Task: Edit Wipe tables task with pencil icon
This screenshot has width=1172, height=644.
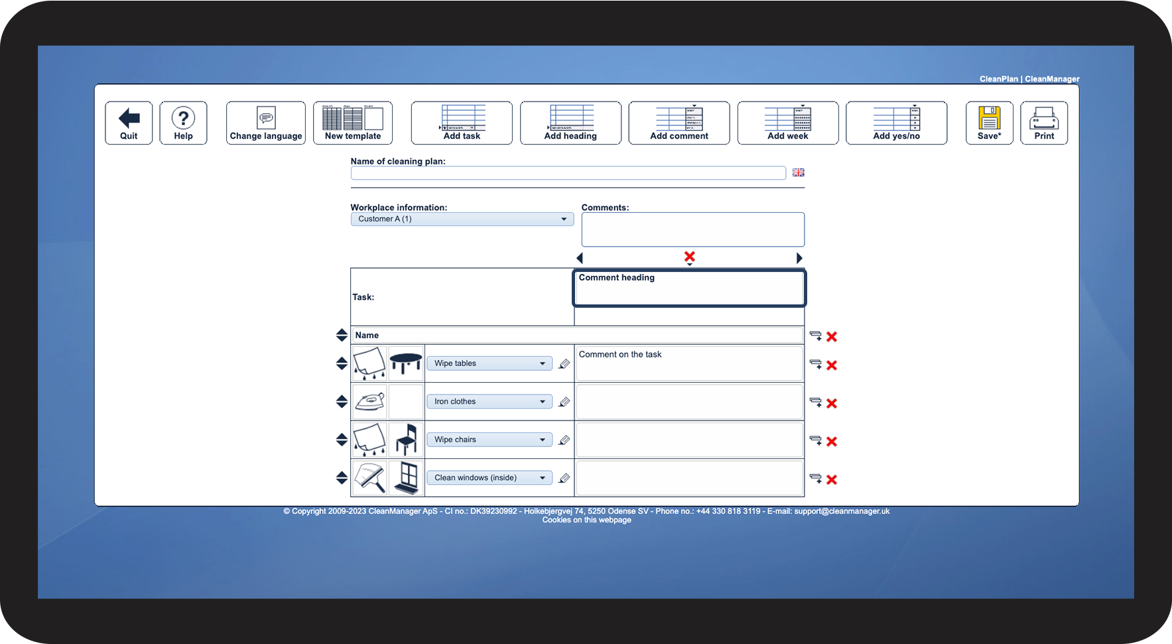Action: [x=564, y=363]
